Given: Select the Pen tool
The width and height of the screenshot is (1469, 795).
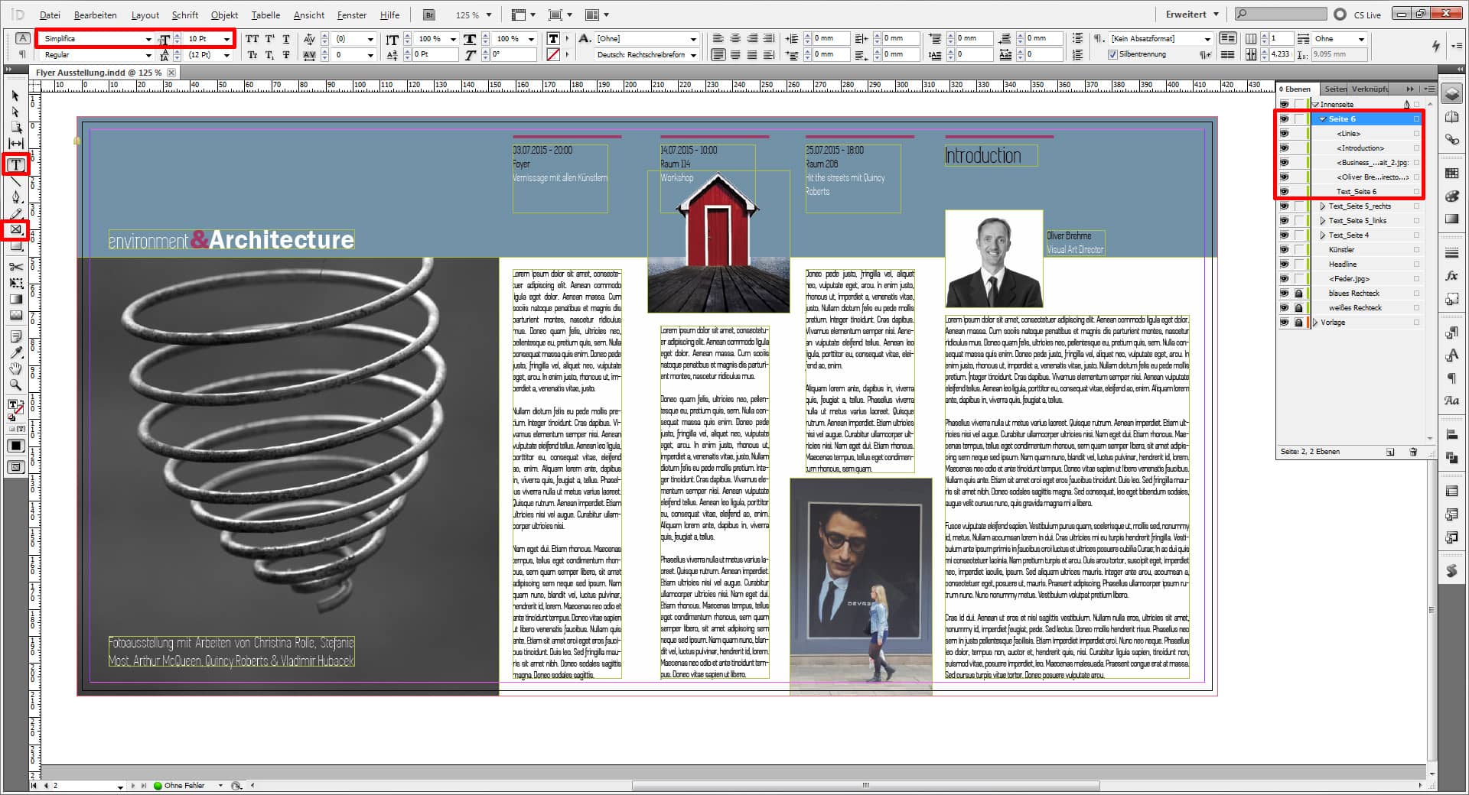Looking at the screenshot, I should pyautogui.click(x=15, y=197).
